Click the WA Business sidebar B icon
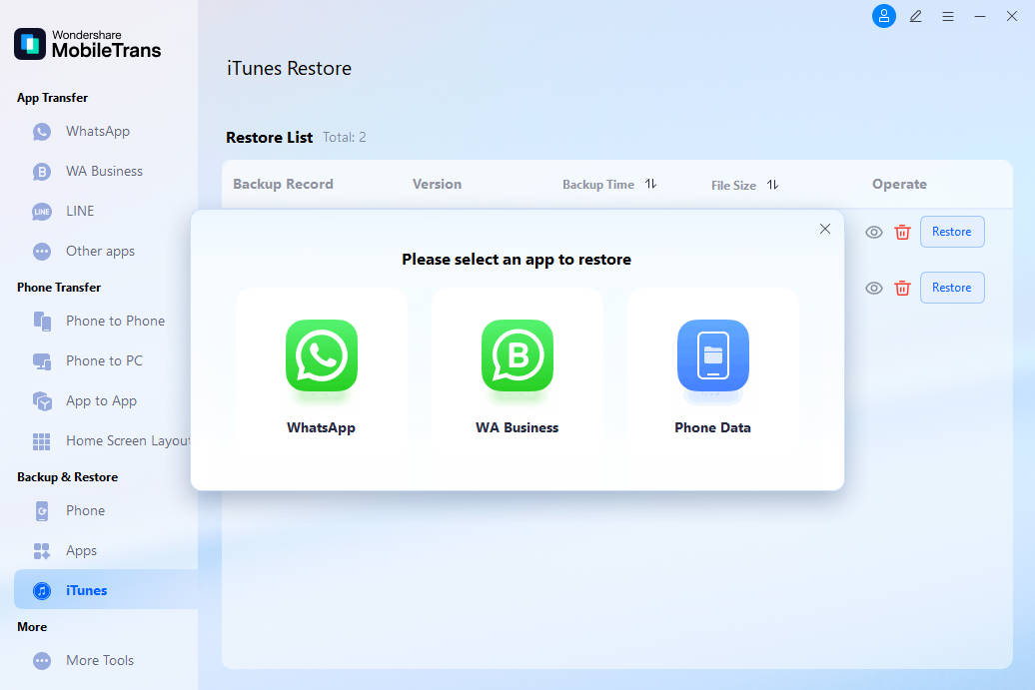Viewport: 1035px width, 690px height. pyautogui.click(x=42, y=172)
